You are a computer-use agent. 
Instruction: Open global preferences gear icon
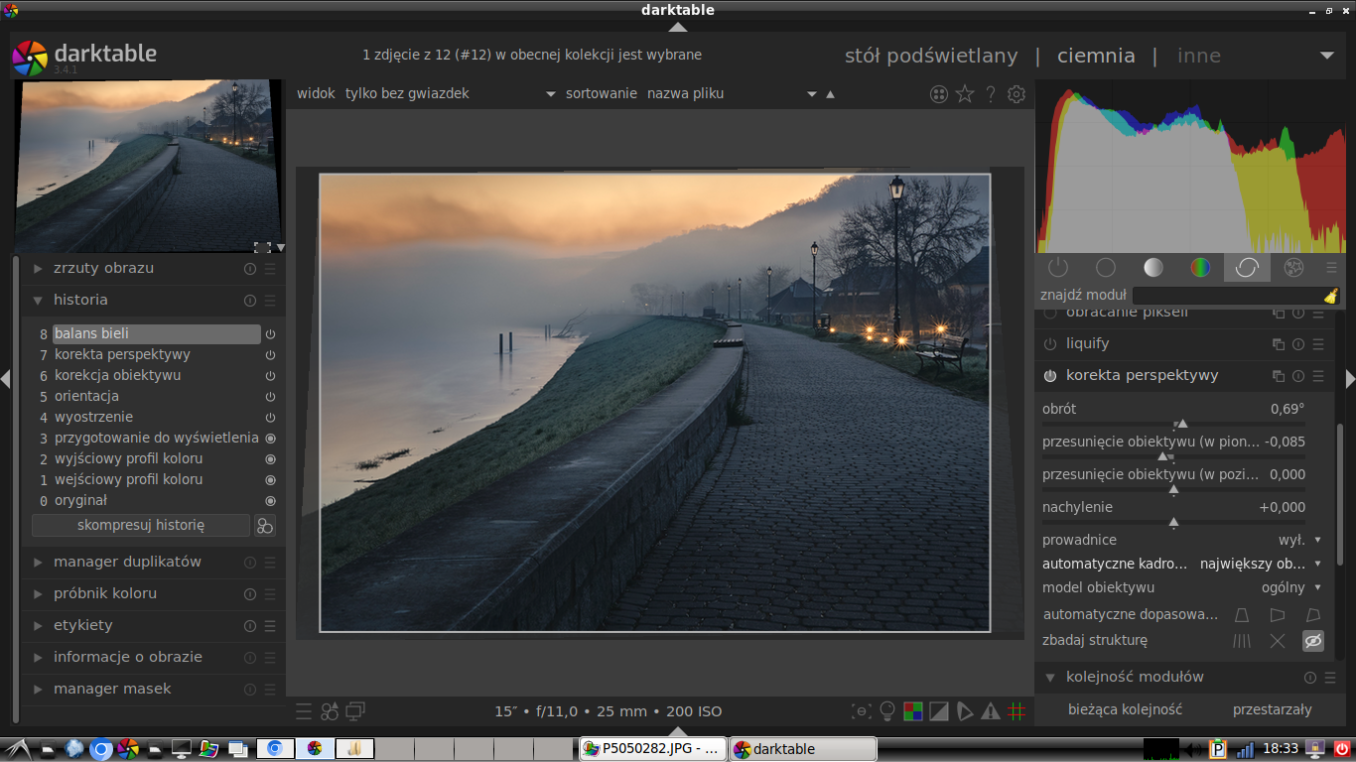tap(1017, 94)
